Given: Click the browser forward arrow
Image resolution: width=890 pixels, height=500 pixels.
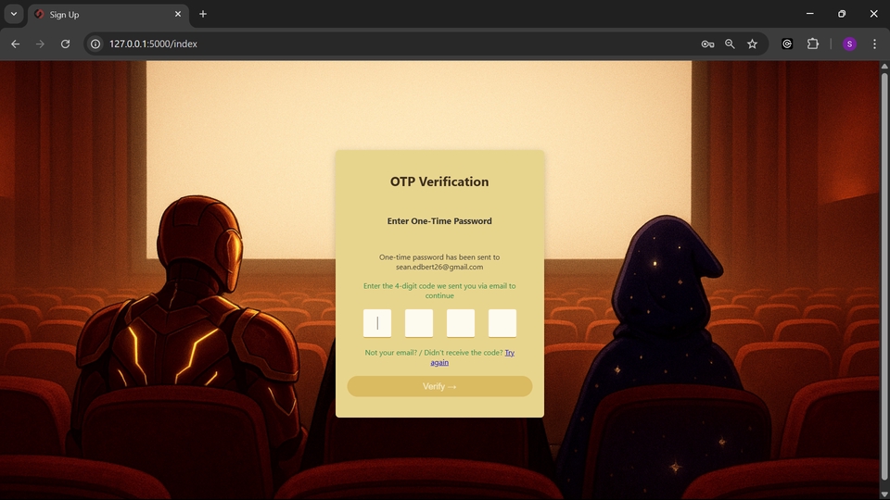Looking at the screenshot, I should [40, 44].
